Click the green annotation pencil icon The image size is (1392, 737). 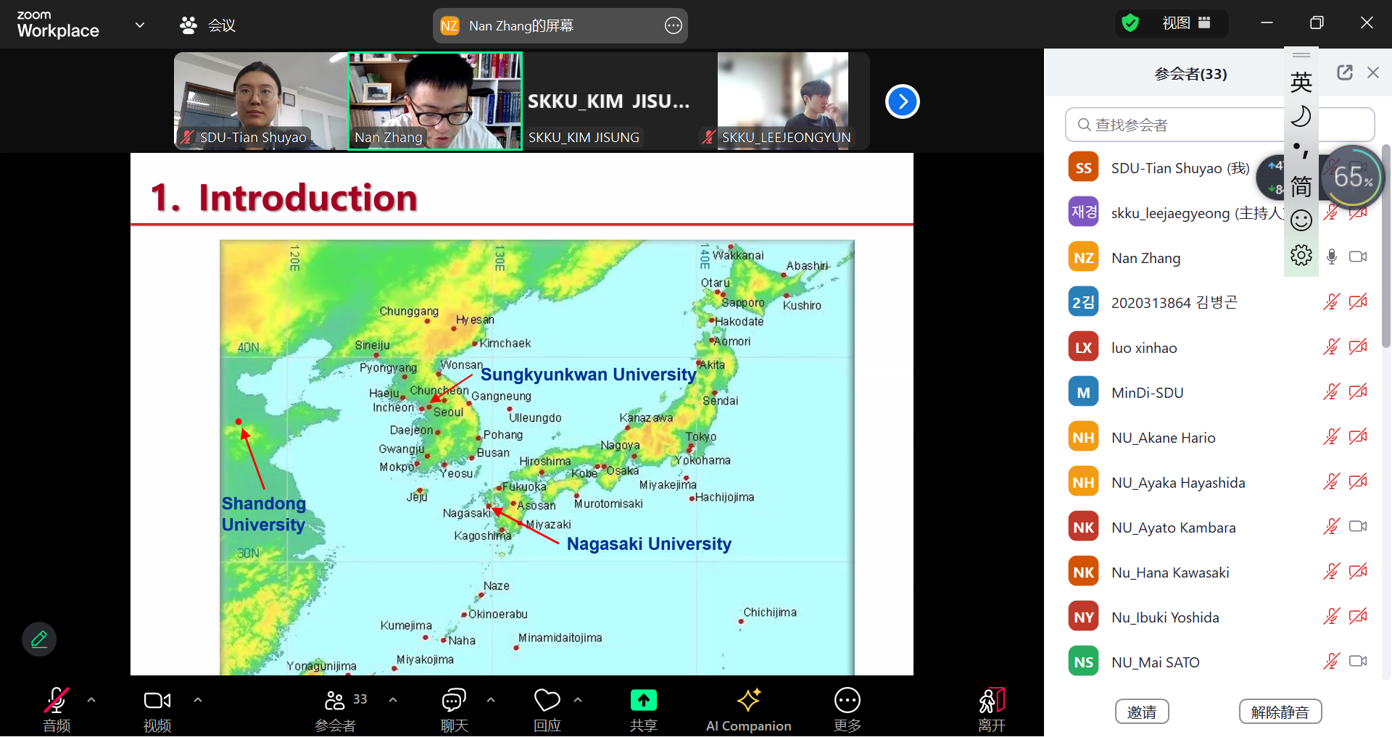pos(39,639)
